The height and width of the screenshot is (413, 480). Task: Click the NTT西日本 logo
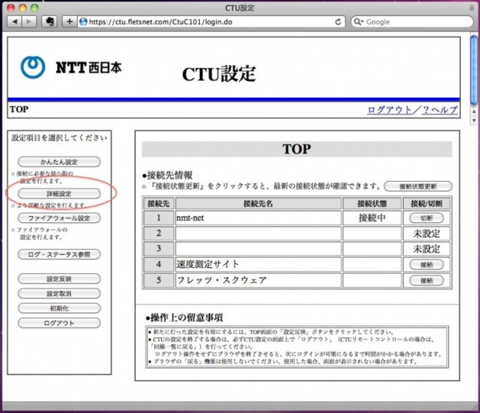[71, 67]
